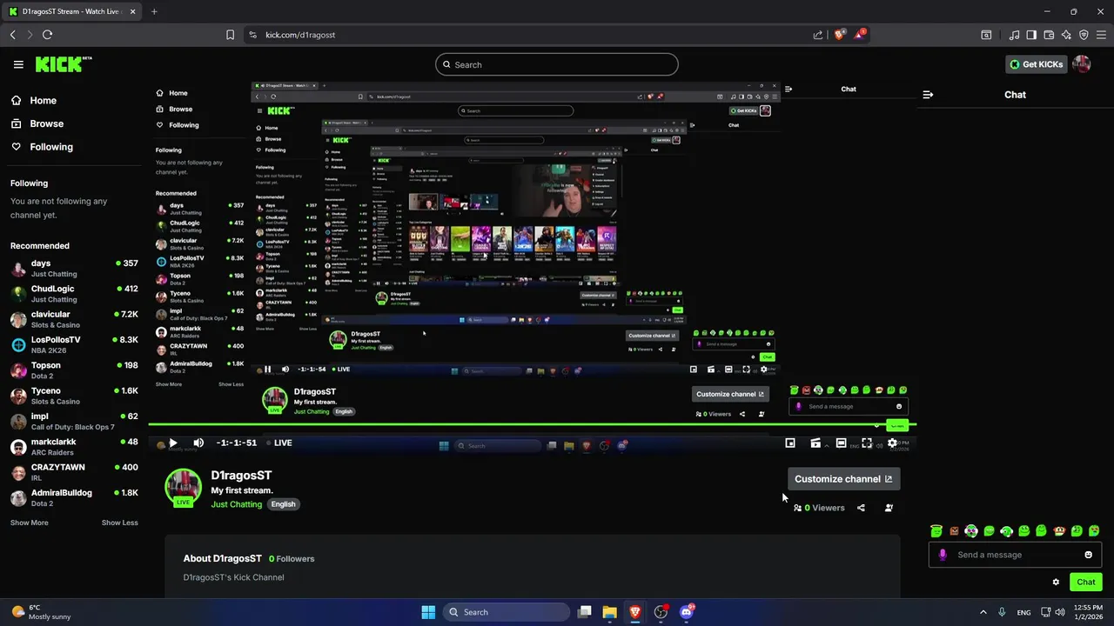Open the Brave main menu

[1101, 35]
